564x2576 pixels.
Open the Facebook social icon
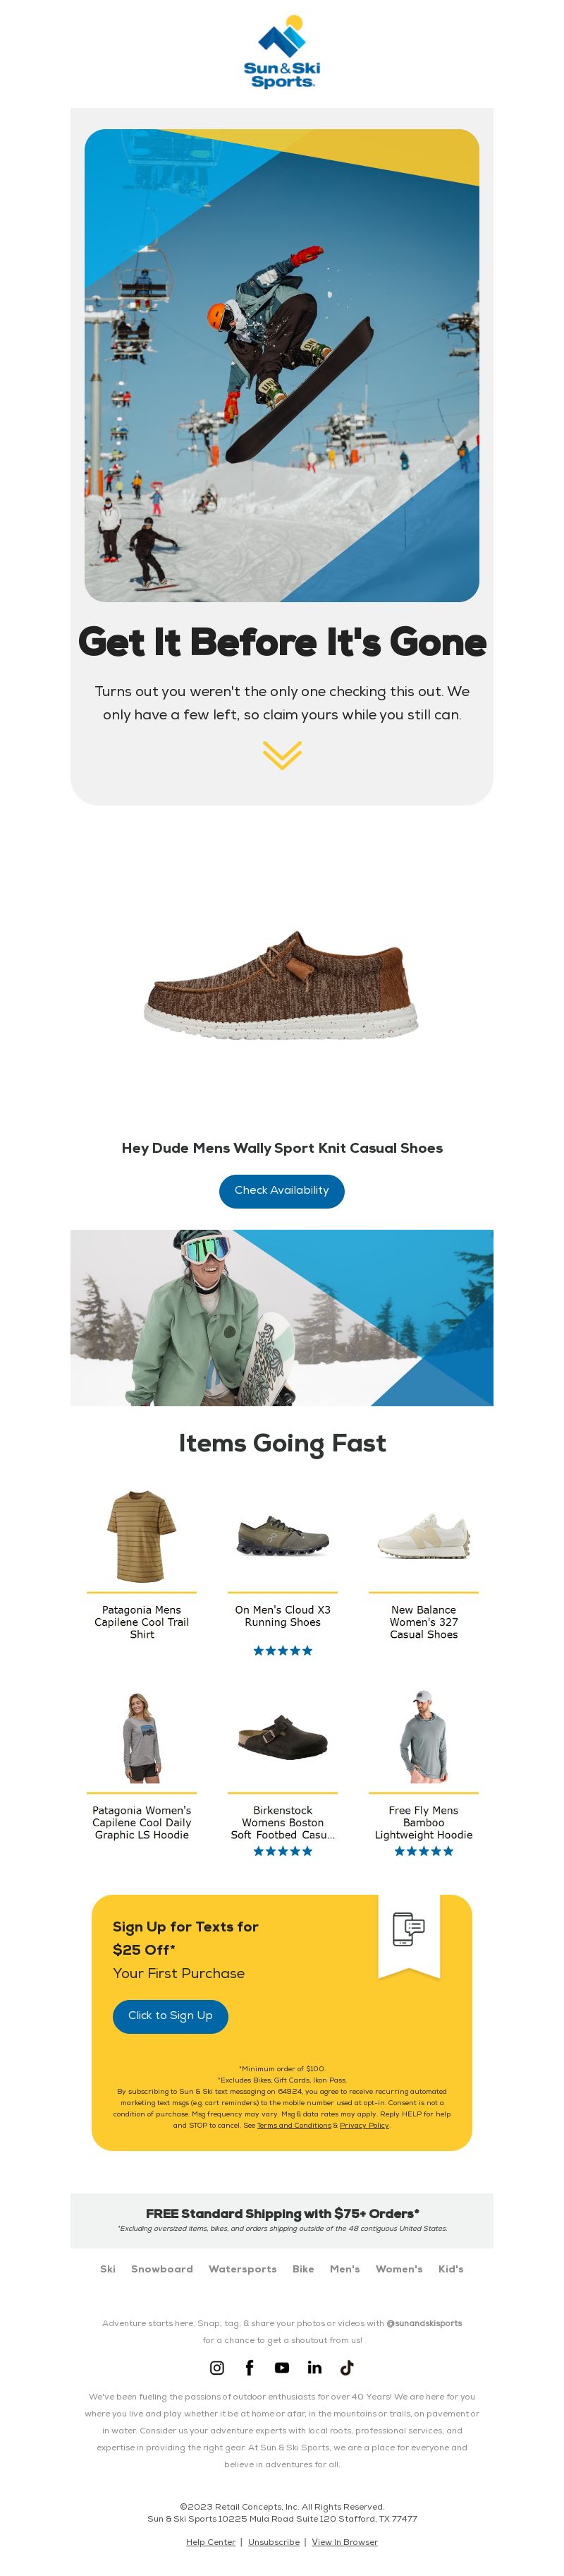tap(250, 2367)
